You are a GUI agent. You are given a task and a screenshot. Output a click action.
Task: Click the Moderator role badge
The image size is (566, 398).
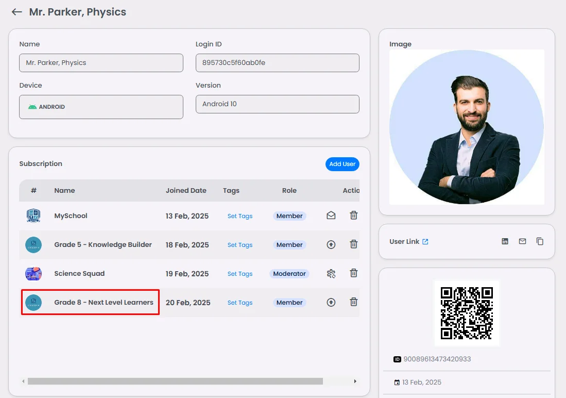click(289, 274)
